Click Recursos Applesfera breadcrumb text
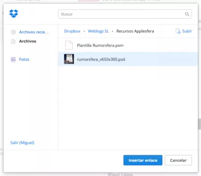The width and height of the screenshot is (201, 176). click(135, 31)
